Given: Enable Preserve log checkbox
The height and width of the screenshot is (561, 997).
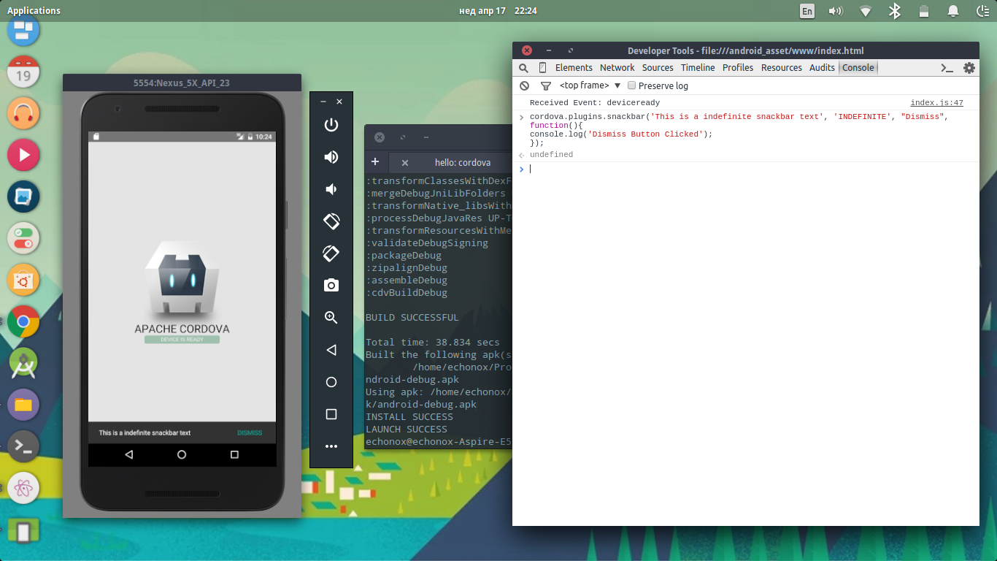Looking at the screenshot, I should pyautogui.click(x=632, y=85).
